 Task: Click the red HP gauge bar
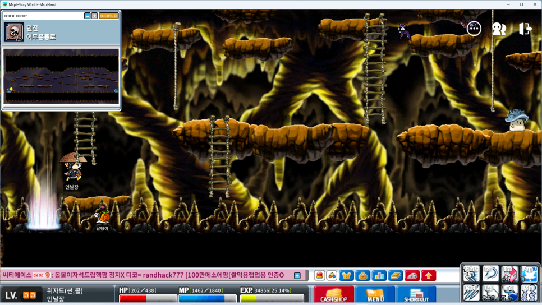coord(148,298)
